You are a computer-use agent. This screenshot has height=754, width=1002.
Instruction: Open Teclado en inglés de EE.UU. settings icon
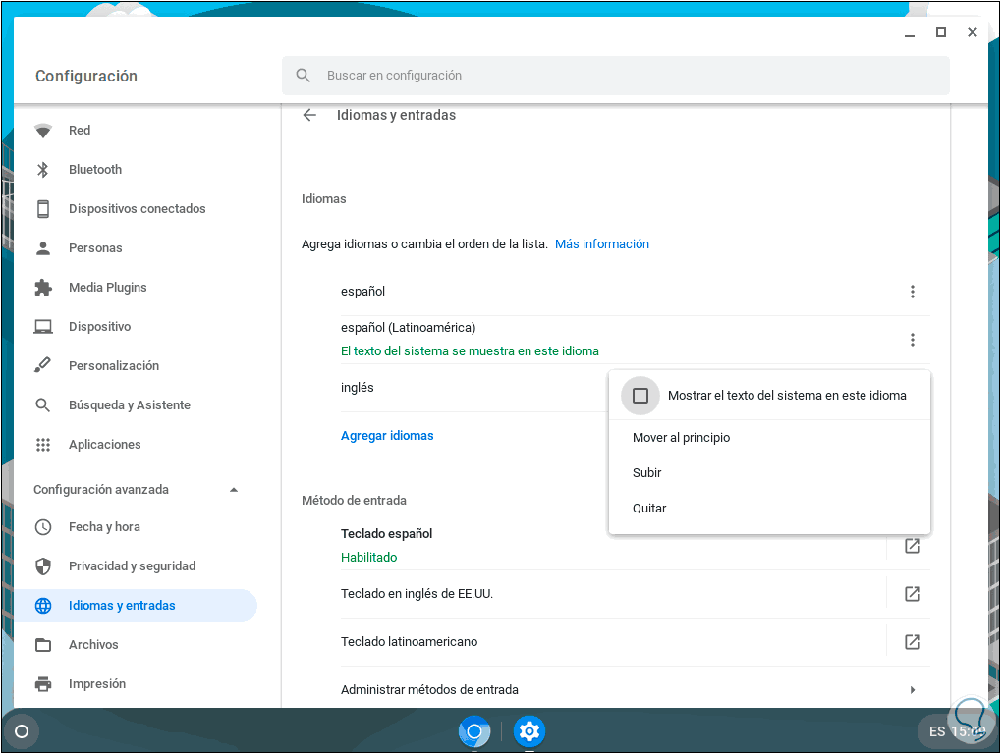[x=912, y=594]
